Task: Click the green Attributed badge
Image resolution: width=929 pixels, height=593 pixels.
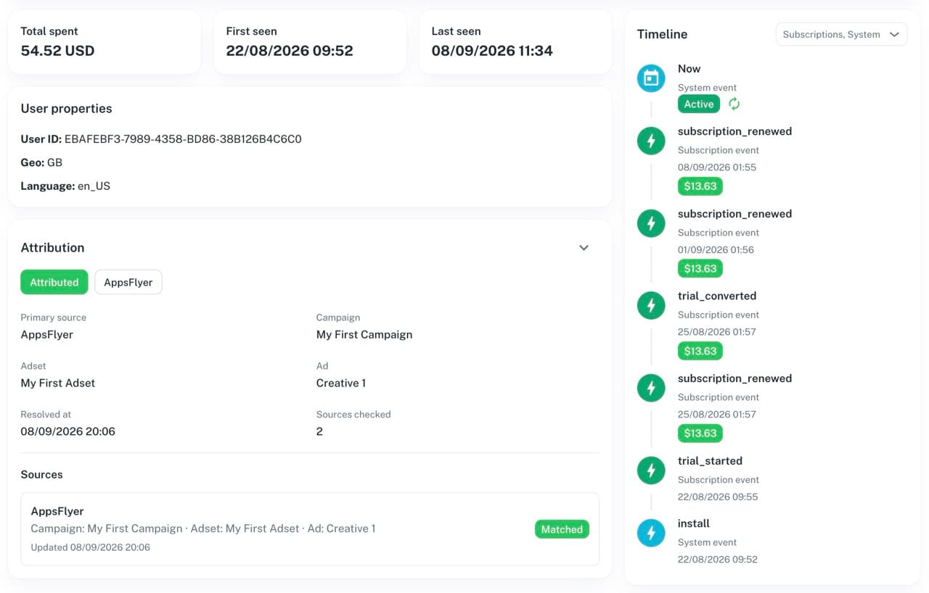Action: [54, 282]
